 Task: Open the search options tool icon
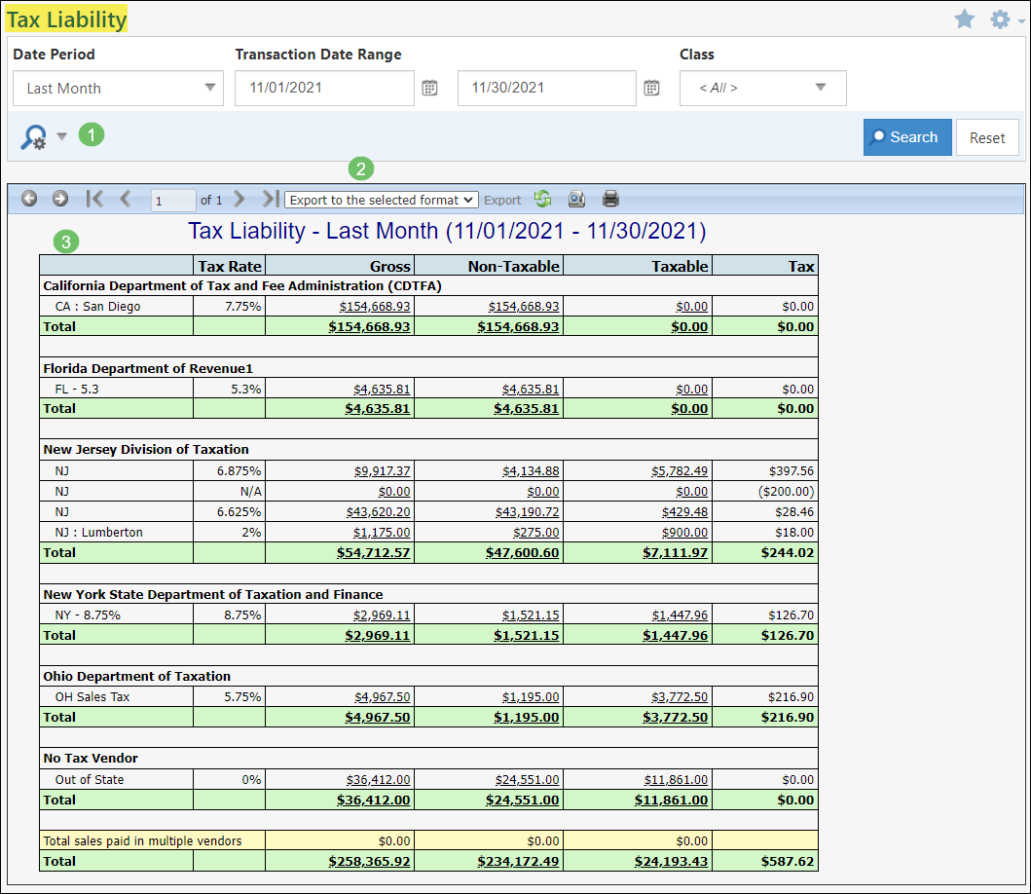click(33, 136)
